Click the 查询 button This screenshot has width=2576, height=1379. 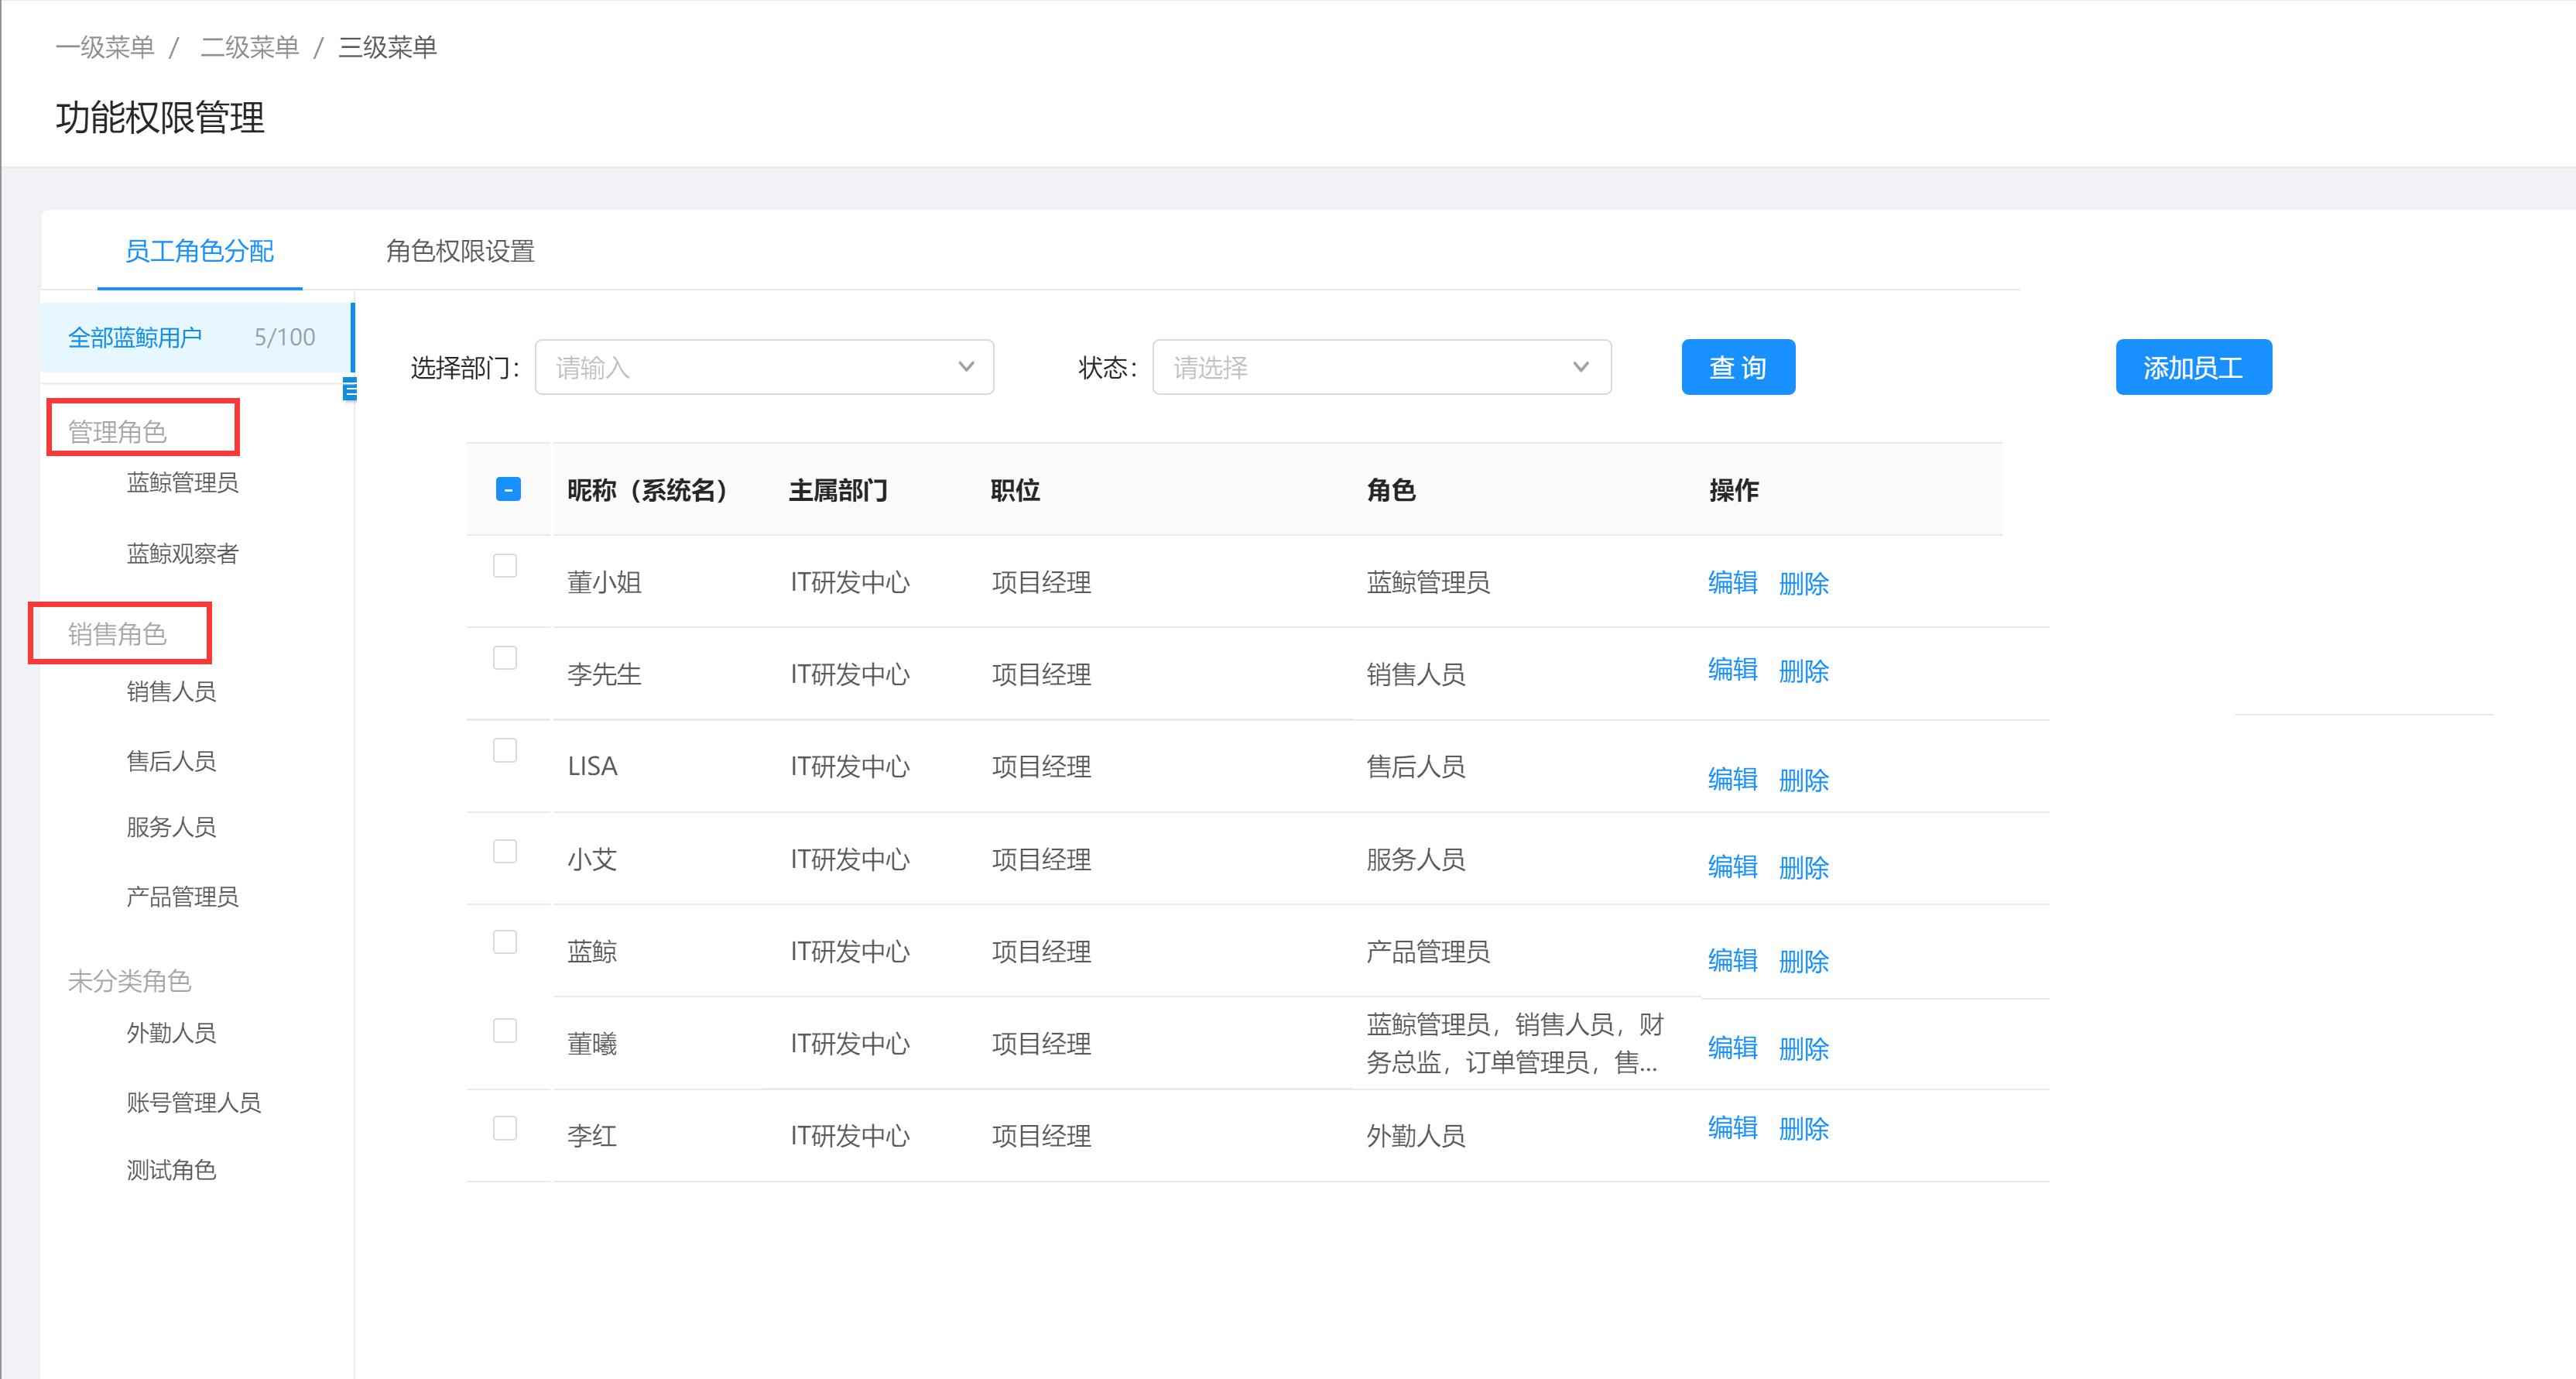1738,367
